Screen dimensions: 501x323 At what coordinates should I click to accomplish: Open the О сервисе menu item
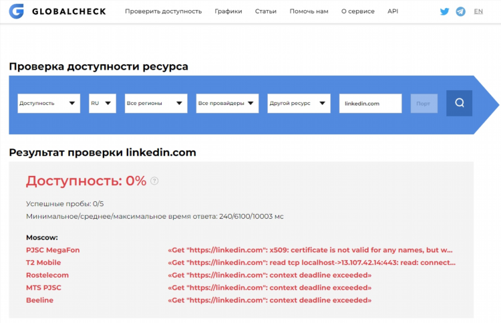click(358, 11)
